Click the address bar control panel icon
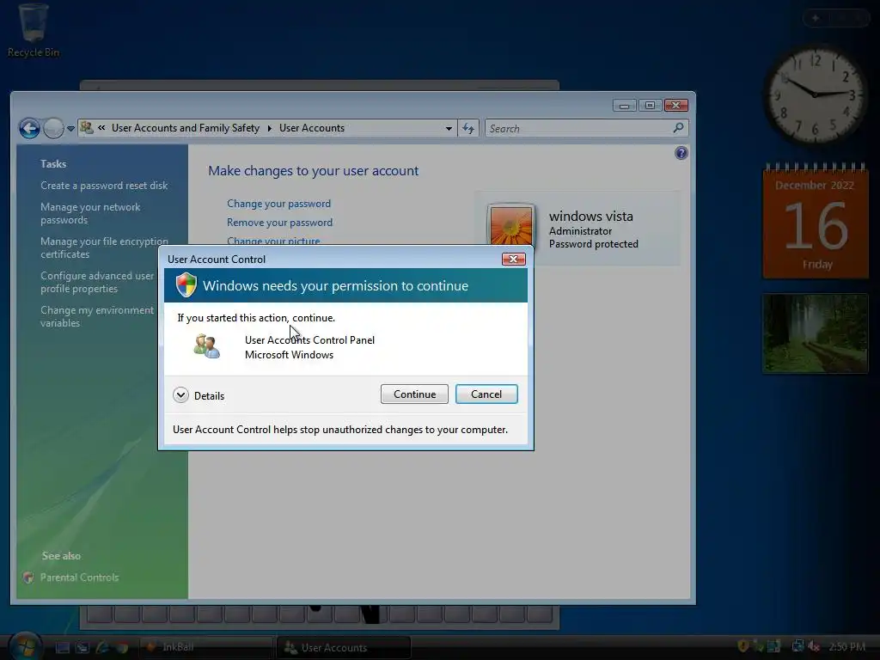This screenshot has width=880, height=660. (87, 128)
